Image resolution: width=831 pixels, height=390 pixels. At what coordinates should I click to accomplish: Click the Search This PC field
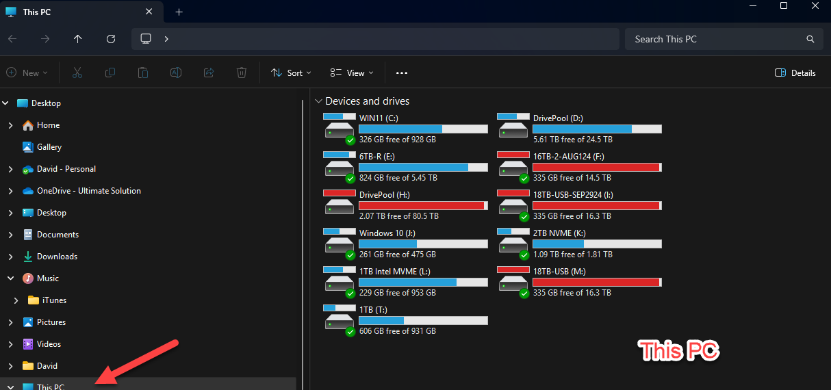click(724, 39)
